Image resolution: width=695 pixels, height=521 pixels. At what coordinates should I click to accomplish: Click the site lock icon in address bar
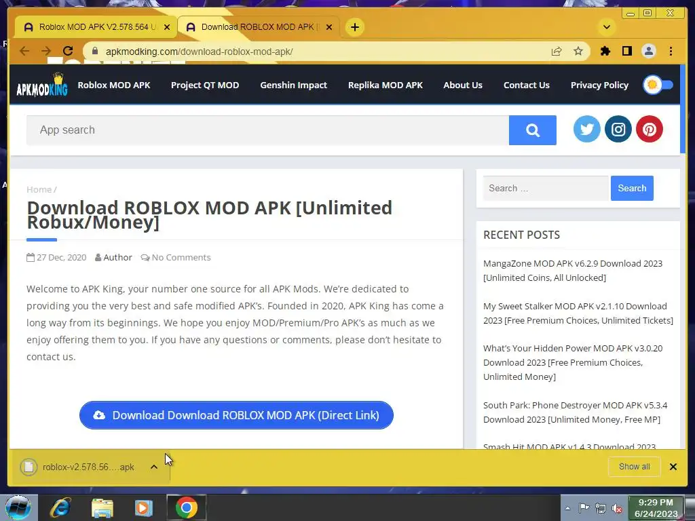click(x=94, y=52)
